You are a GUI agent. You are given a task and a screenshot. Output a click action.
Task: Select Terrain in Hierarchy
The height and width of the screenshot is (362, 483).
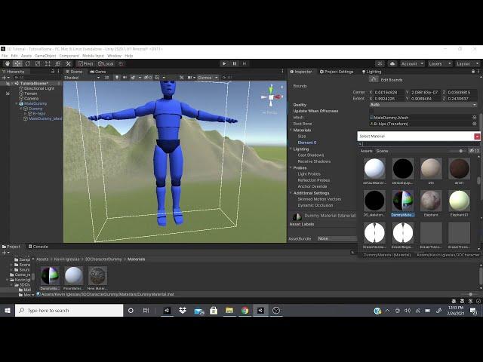pos(30,94)
